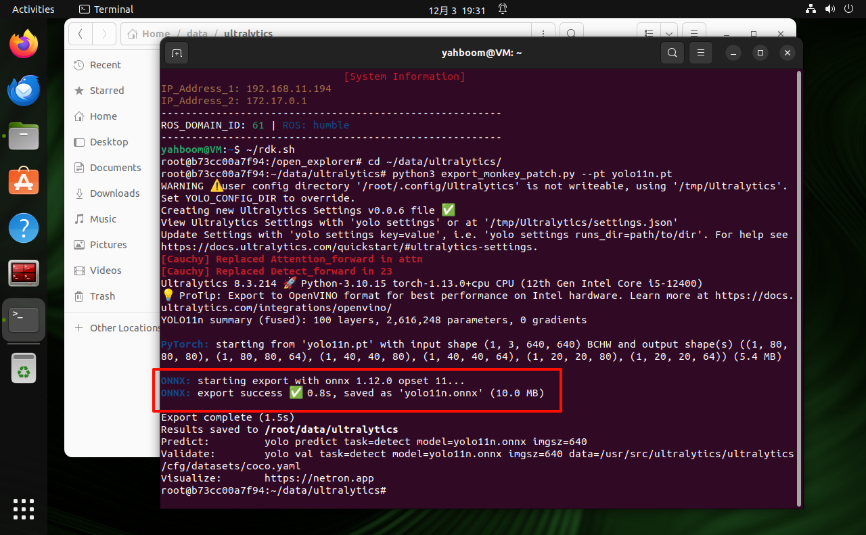Open the Files app in the dock

coord(24,136)
